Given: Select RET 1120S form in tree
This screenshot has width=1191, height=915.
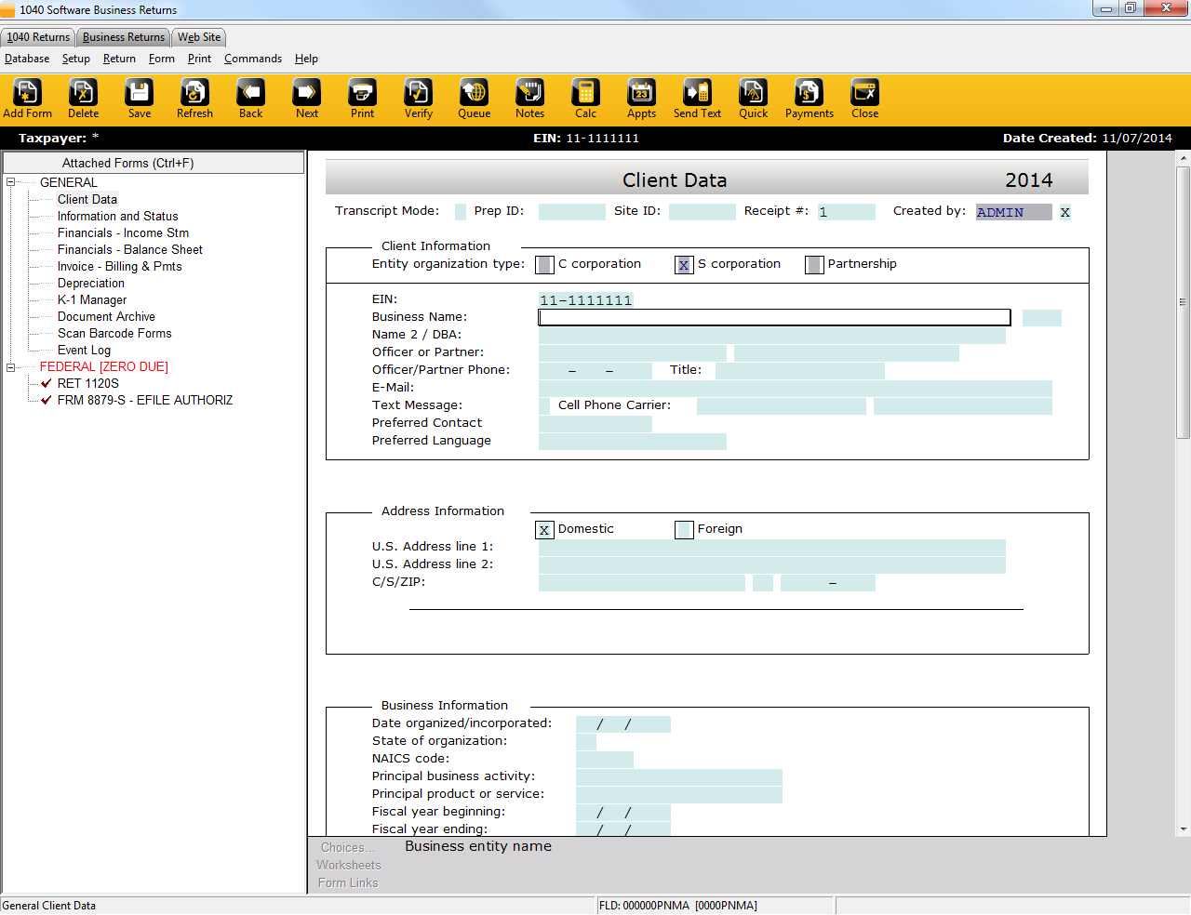Looking at the screenshot, I should pos(88,383).
